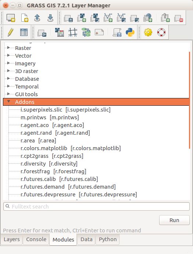
Task: Show attribute data table
Action: [24, 32]
